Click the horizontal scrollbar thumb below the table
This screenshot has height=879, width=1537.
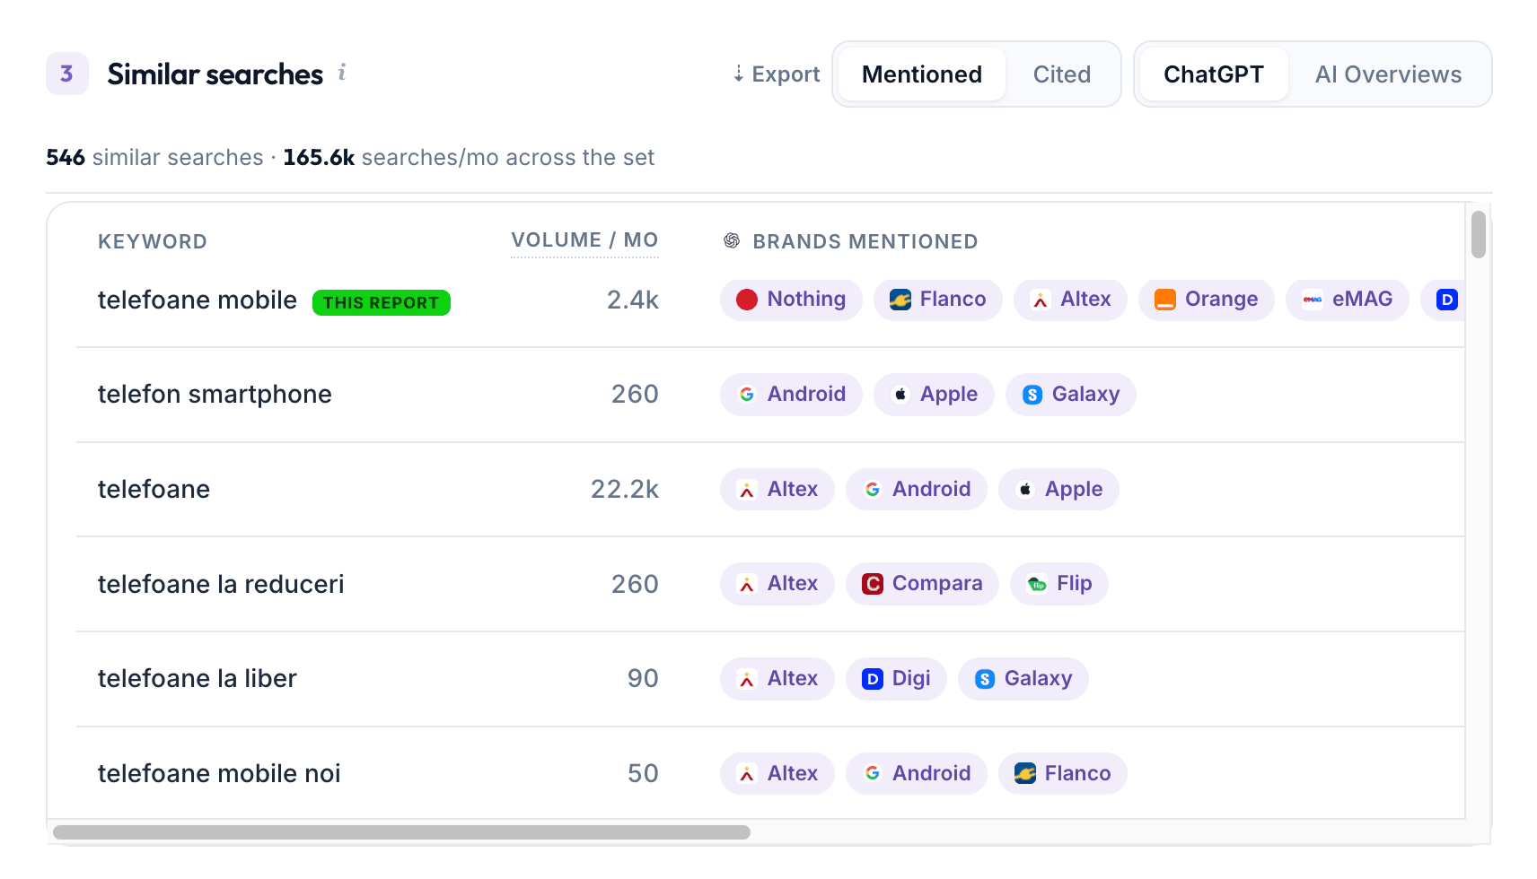(x=401, y=832)
